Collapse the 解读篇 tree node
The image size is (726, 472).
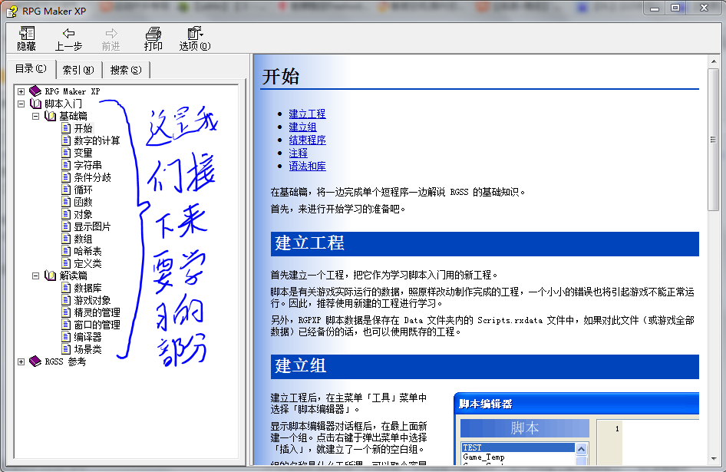[35, 276]
